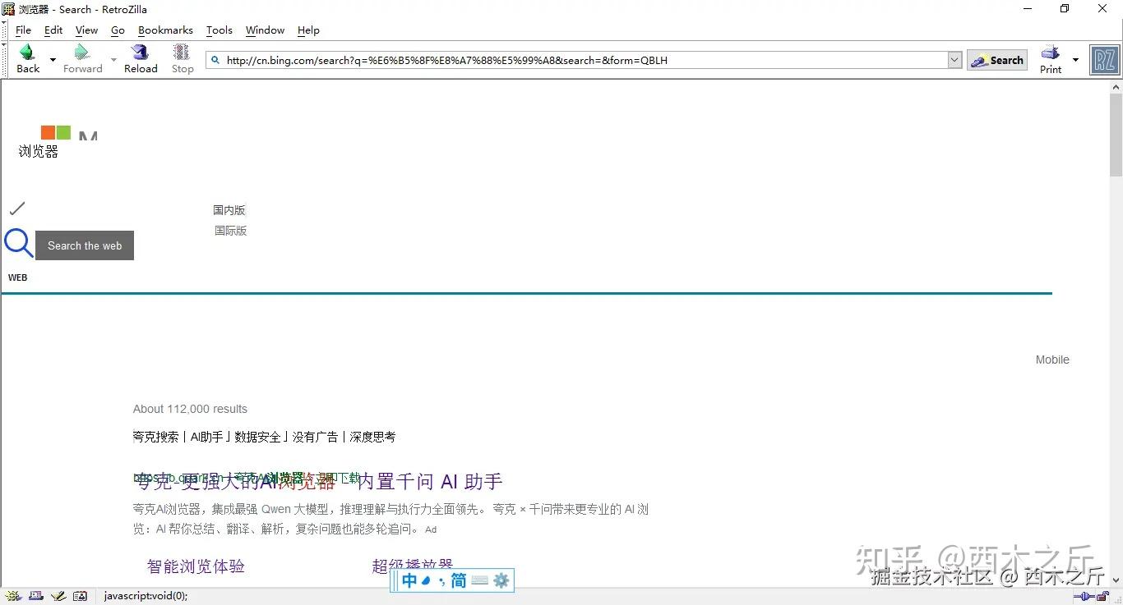Select the 国内版 option
The width and height of the screenshot is (1123, 605).
[x=229, y=210]
